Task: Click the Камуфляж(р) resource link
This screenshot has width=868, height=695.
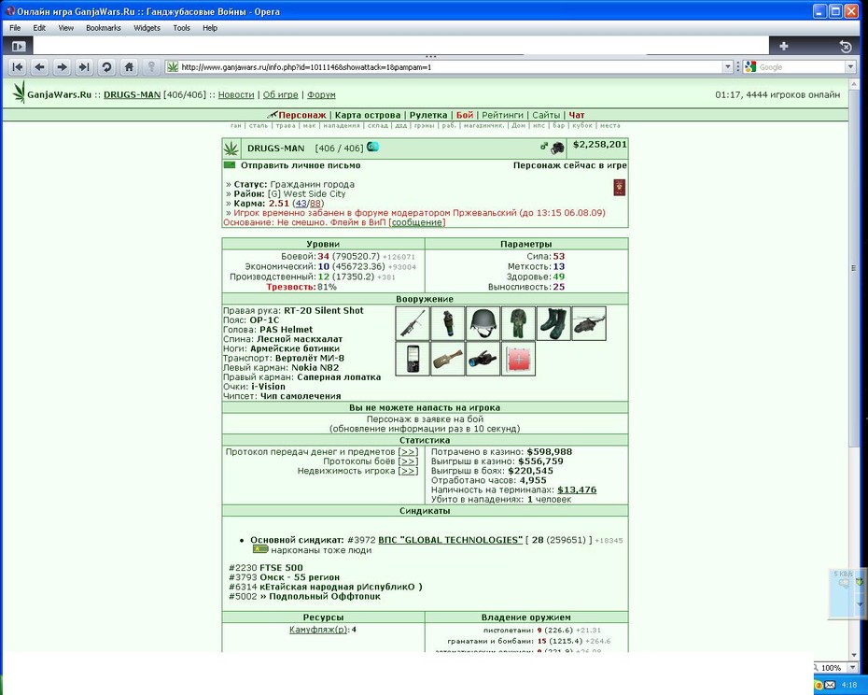Action: point(318,630)
